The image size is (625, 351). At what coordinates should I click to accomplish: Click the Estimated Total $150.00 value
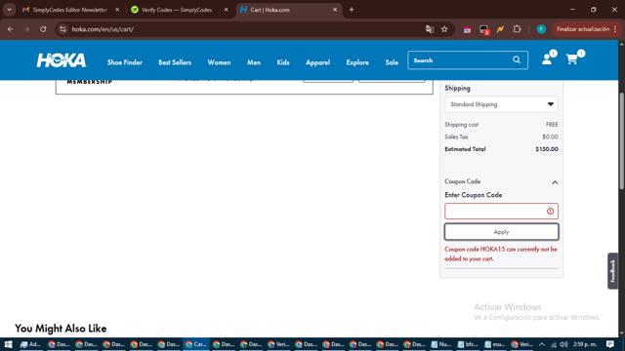(x=547, y=149)
